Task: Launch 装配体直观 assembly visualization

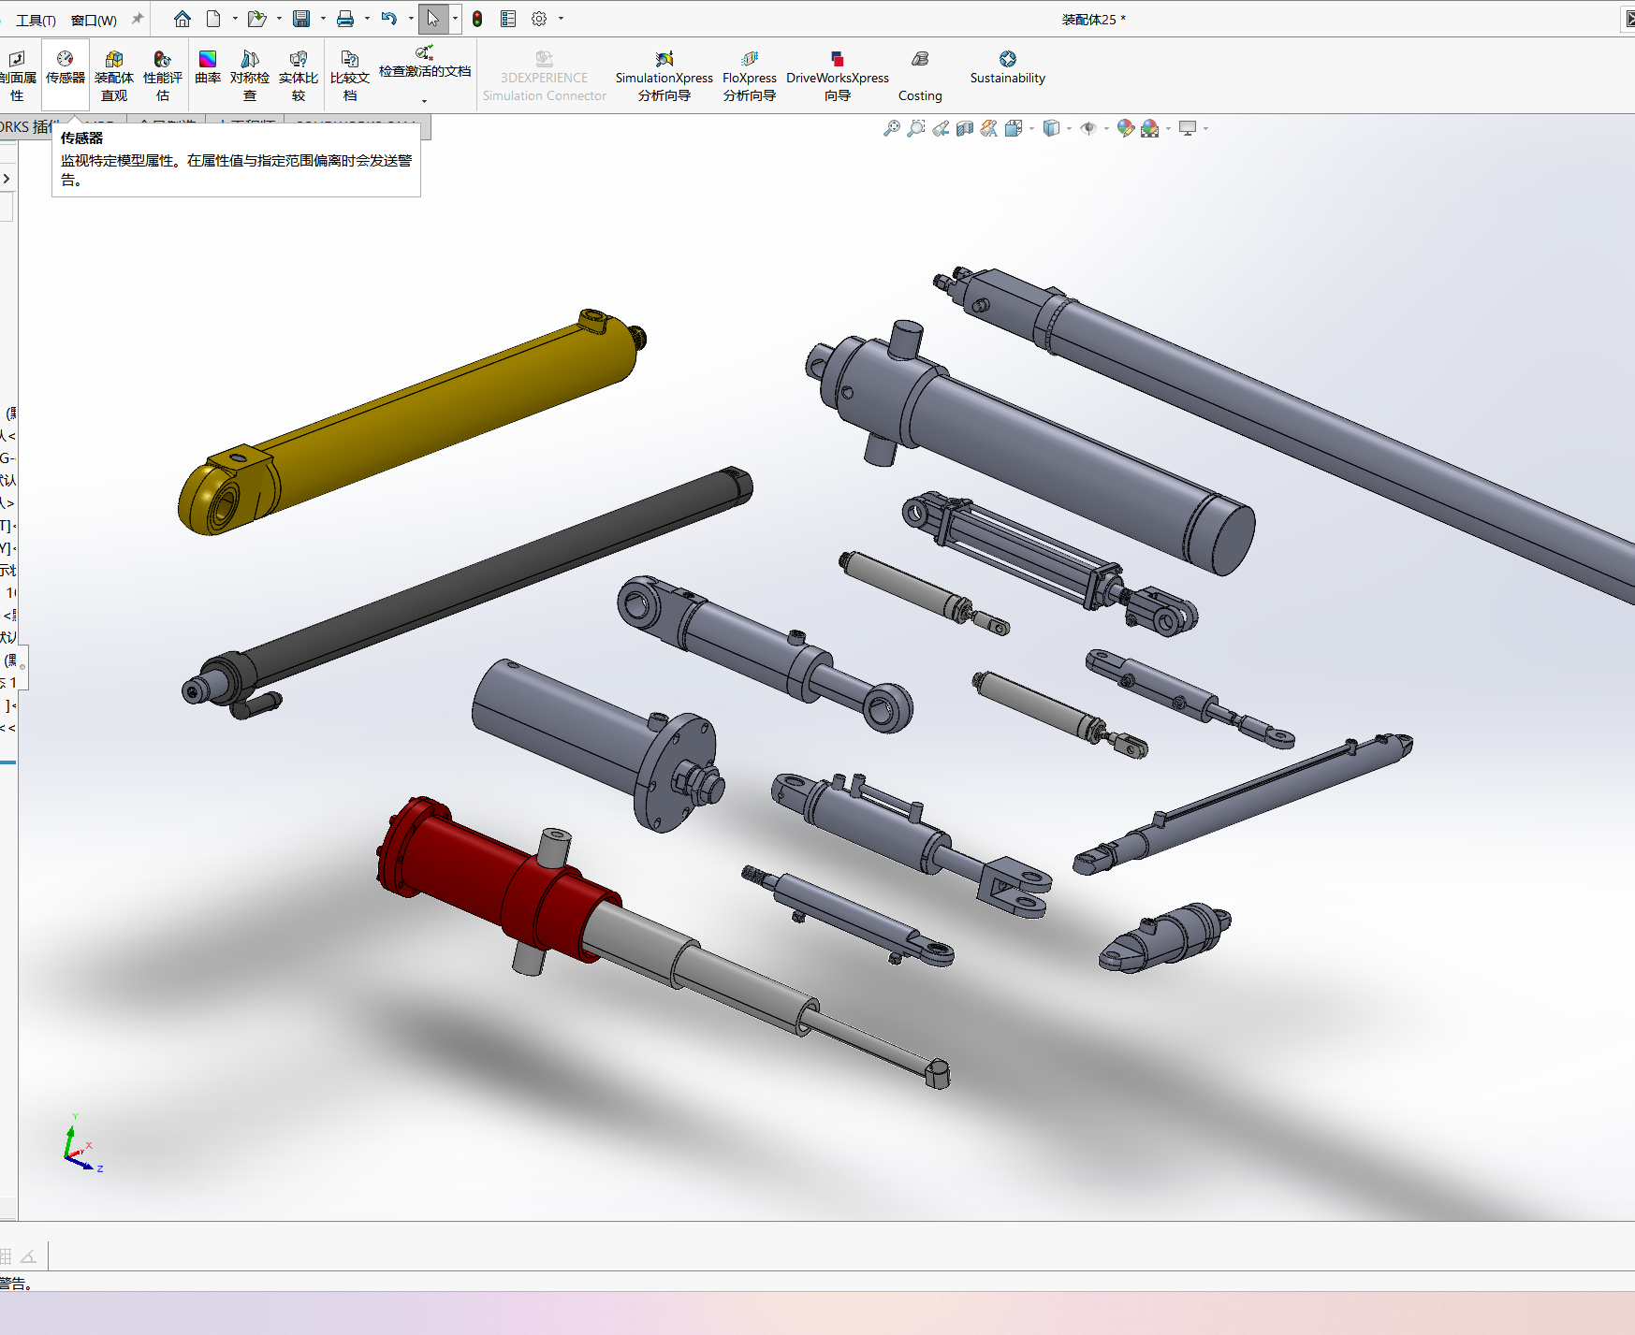Action: pyautogui.click(x=114, y=76)
